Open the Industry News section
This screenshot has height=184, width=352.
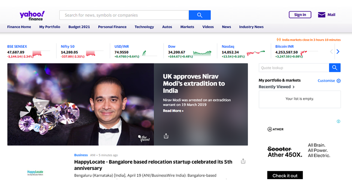[x=251, y=27]
